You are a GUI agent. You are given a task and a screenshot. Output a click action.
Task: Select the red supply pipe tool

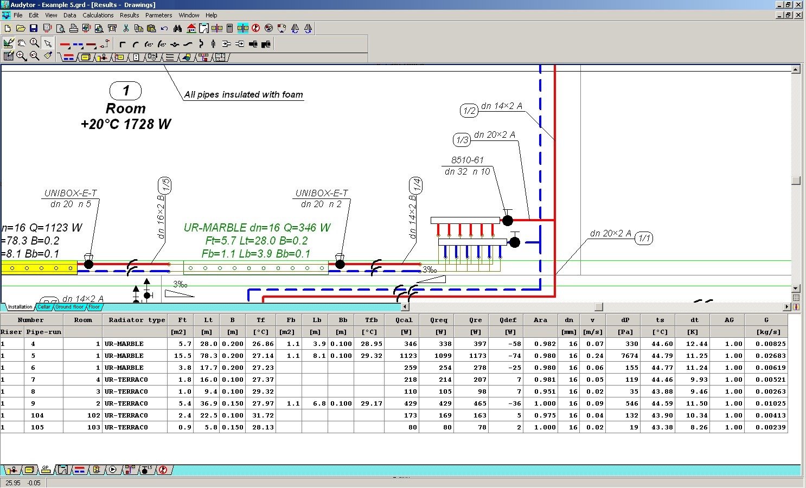(x=66, y=45)
